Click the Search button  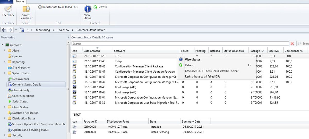click(x=302, y=44)
